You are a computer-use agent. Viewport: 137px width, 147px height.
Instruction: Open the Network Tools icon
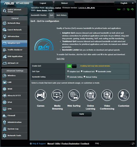coord(5,136)
